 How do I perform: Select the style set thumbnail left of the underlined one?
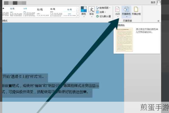tap(56, 12)
